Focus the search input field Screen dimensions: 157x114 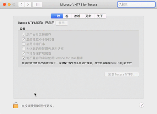tap(136, 4)
